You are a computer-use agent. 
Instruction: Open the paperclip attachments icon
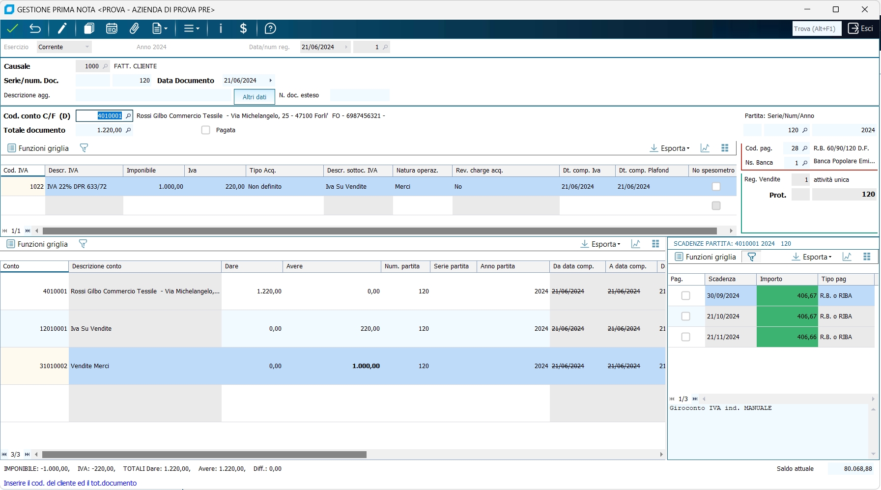pyautogui.click(x=134, y=29)
